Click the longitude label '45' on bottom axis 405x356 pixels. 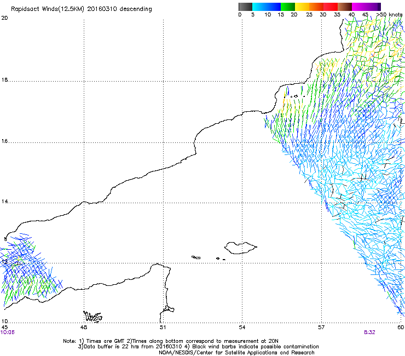point(4,328)
